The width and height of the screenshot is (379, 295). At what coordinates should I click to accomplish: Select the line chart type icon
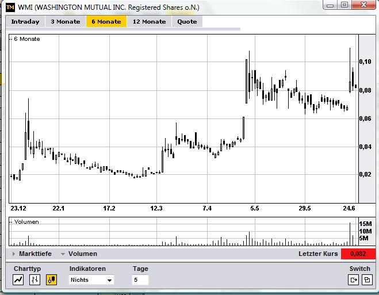point(18,280)
